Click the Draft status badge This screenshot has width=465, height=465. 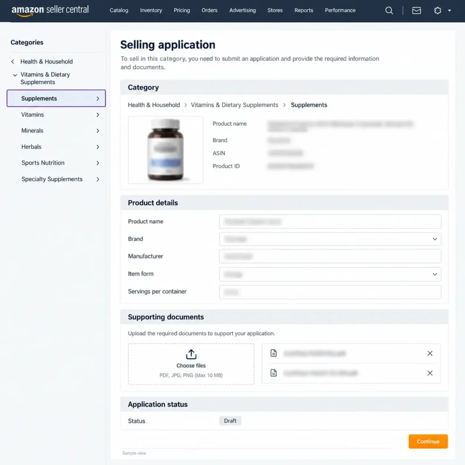230,421
